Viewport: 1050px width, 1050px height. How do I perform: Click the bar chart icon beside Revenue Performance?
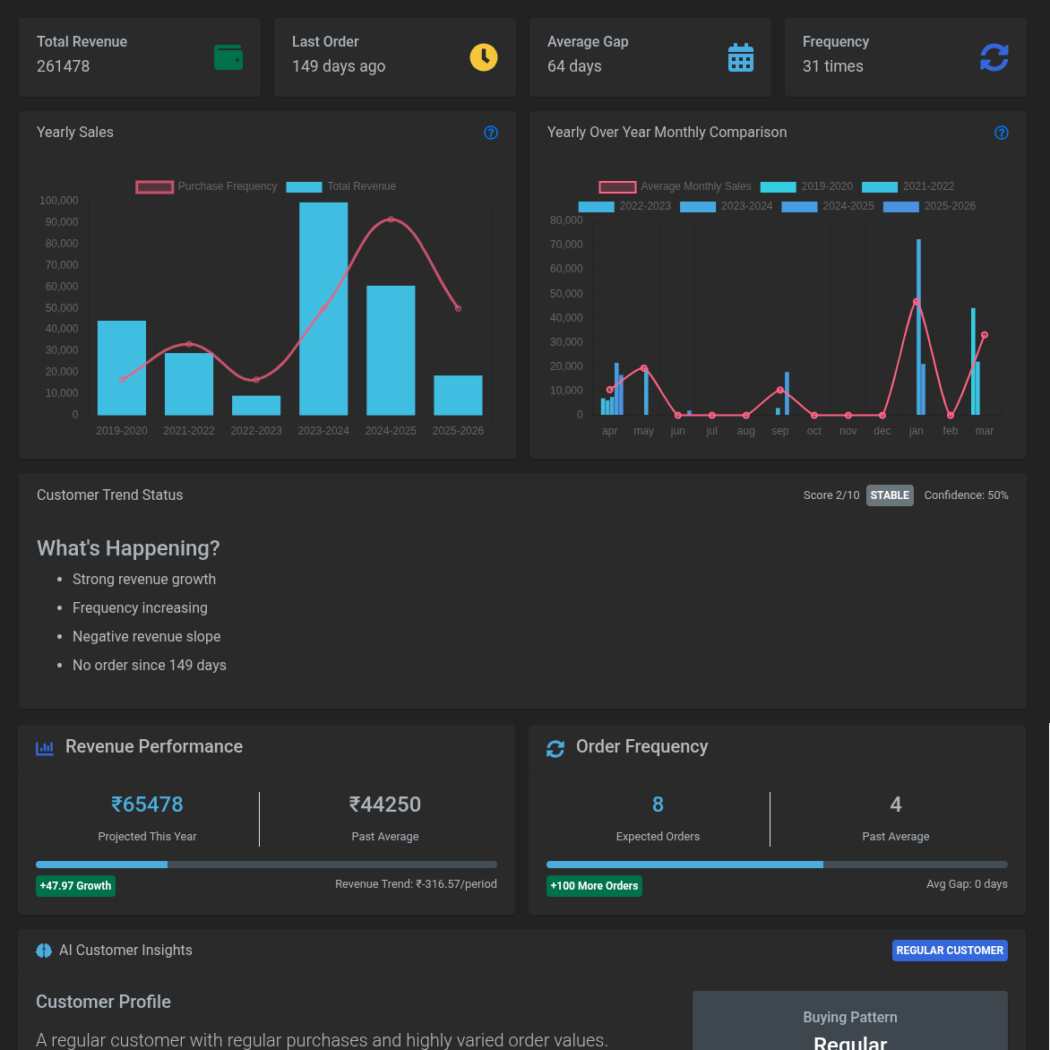coord(45,748)
